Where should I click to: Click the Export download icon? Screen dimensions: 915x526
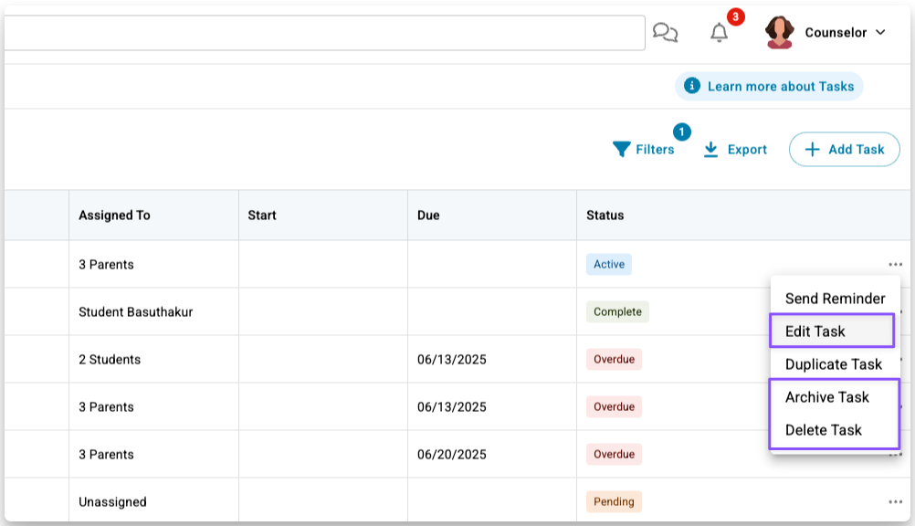pos(711,150)
